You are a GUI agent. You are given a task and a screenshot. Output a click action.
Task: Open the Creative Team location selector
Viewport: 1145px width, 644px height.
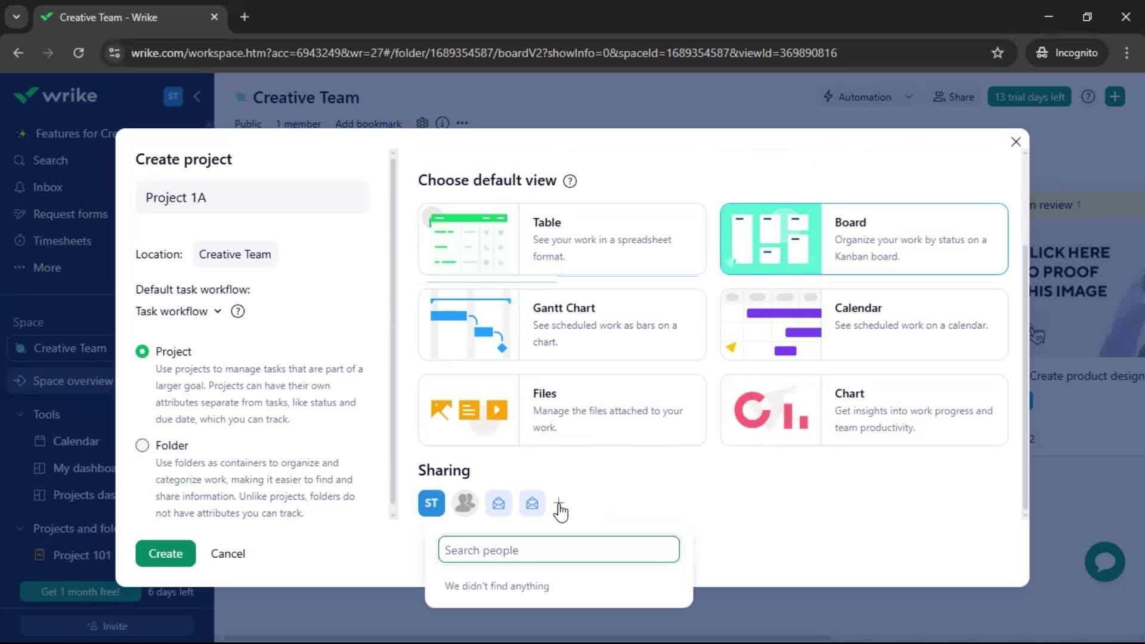point(235,254)
